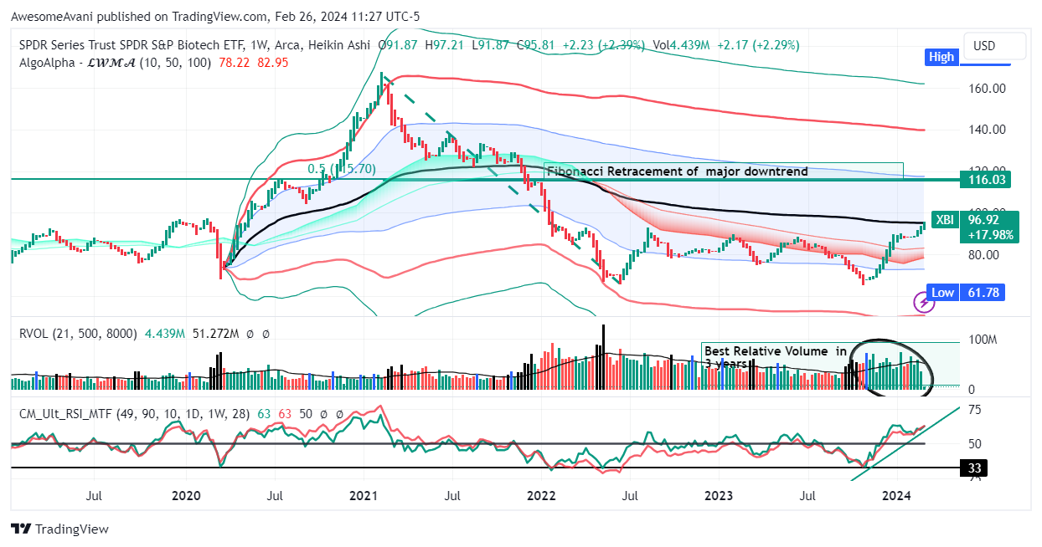Click the Heikin Ashi chart type text
Image resolution: width=1042 pixels, height=547 pixels.
(340, 45)
